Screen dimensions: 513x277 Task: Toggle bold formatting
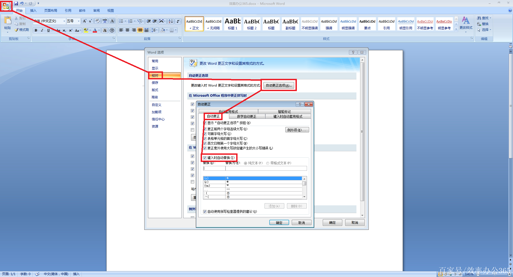point(36,30)
